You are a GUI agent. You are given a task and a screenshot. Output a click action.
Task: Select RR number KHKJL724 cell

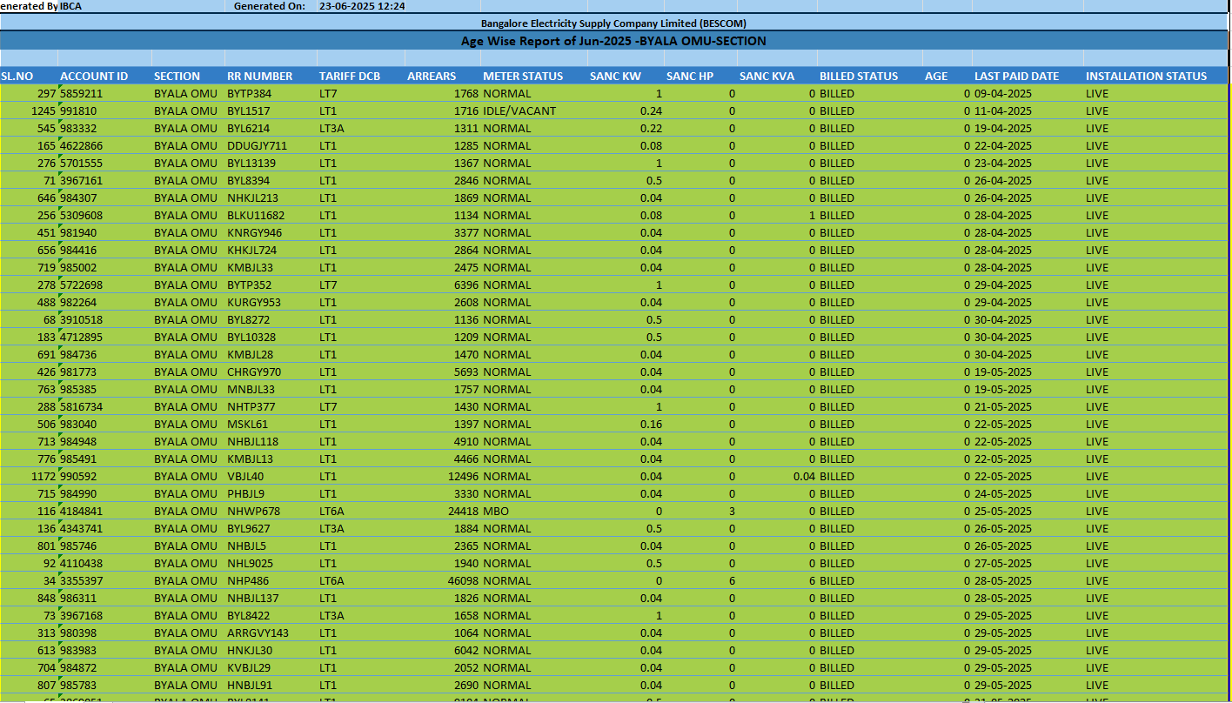271,250
